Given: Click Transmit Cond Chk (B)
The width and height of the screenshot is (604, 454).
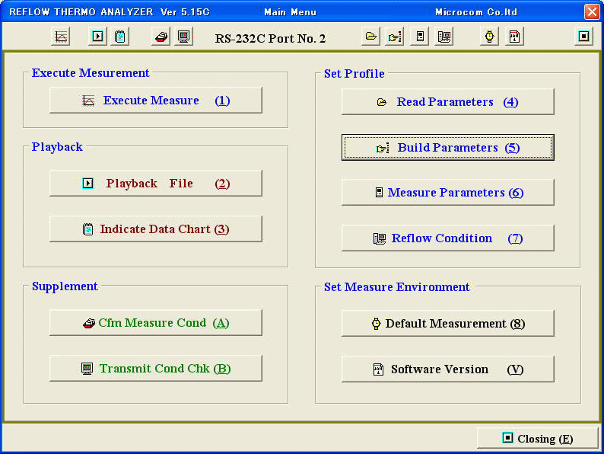Looking at the screenshot, I should pos(156,369).
